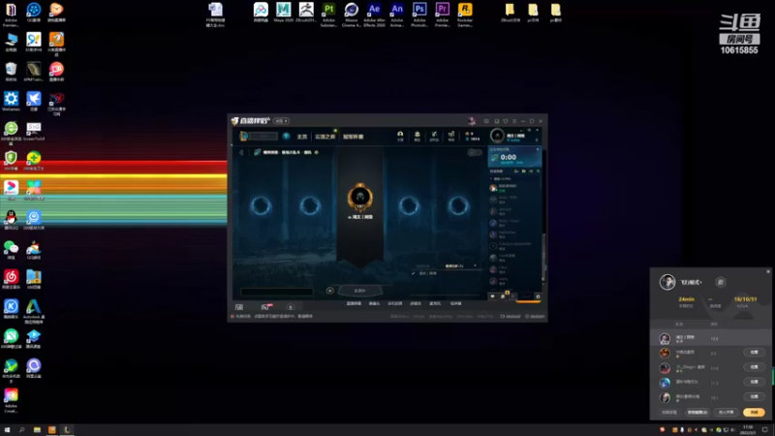This screenshot has width=775, height=436.
Task: Open summoner profile avatar in League header
Action: (497, 135)
